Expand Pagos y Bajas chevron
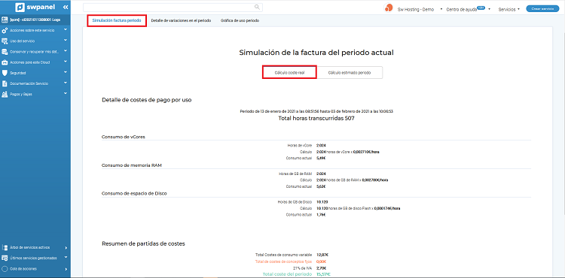Image resolution: width=565 pixels, height=278 pixels. [x=66, y=93]
